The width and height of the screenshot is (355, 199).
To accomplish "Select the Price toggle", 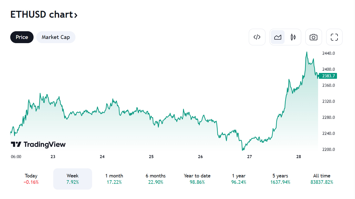I will pyautogui.click(x=22, y=37).
